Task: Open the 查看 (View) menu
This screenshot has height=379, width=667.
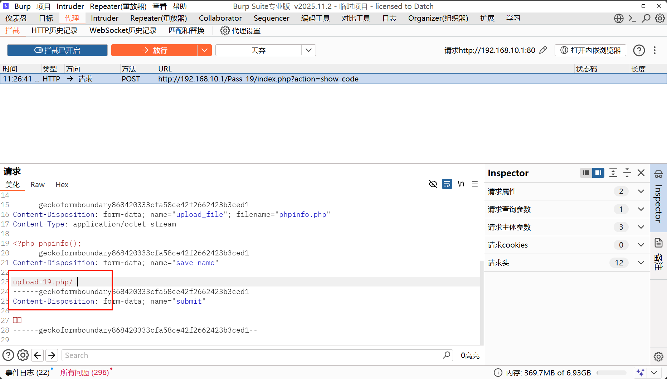Action: click(x=159, y=6)
